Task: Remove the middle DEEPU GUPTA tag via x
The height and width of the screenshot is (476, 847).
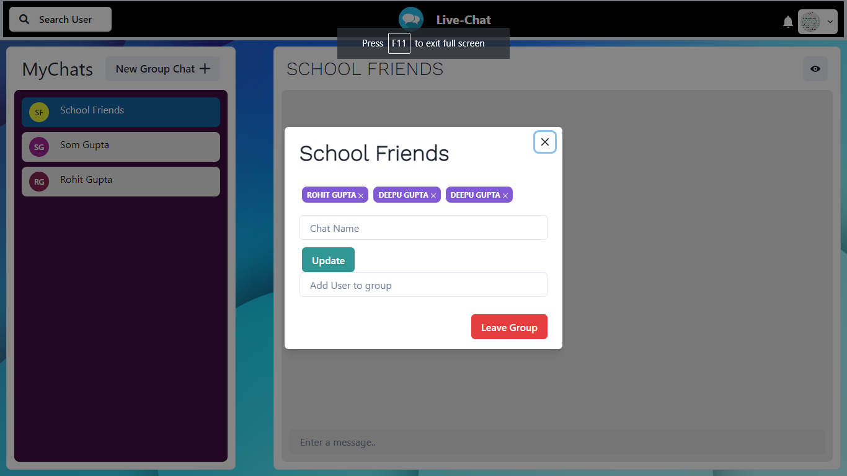Action: click(433, 196)
